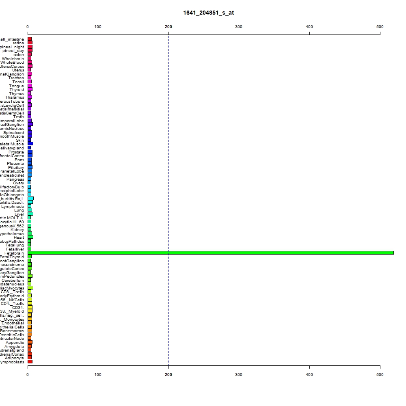Click the green Heart bar
Screen dimensions: 406x406
30,237
